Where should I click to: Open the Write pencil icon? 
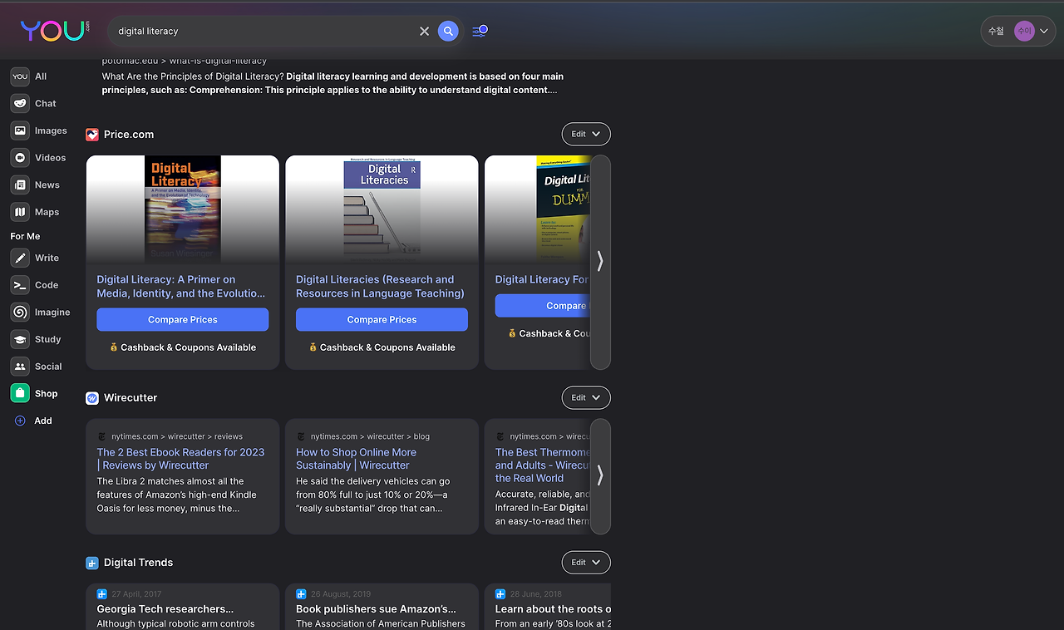[20, 258]
